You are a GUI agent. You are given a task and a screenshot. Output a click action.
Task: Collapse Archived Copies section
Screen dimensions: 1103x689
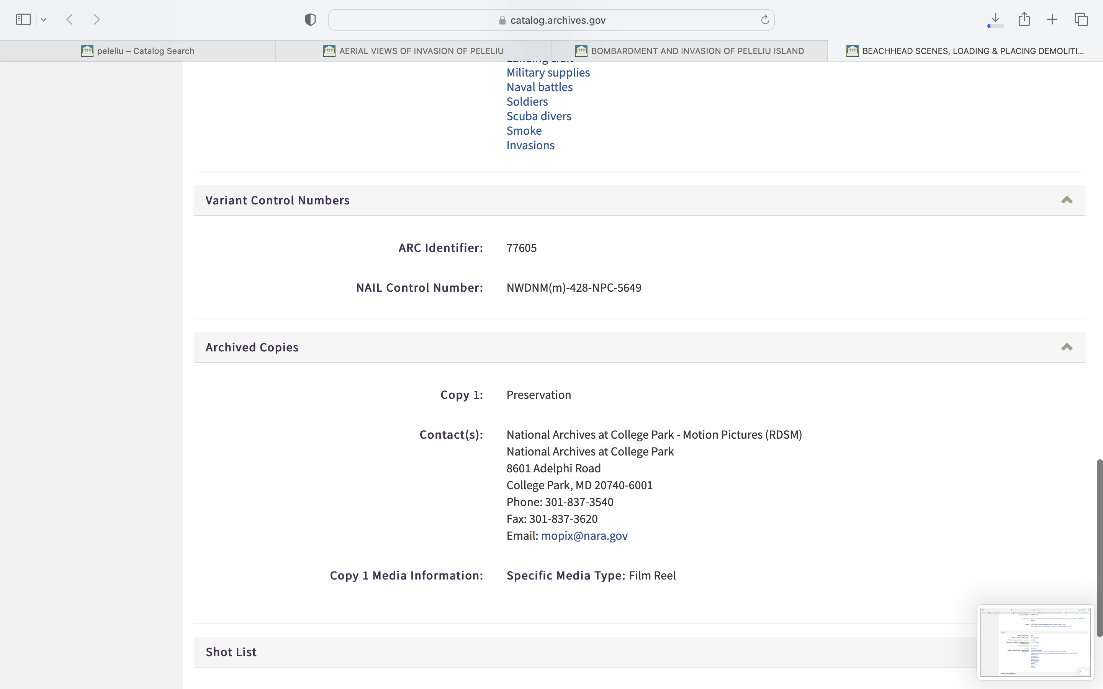coord(1067,347)
